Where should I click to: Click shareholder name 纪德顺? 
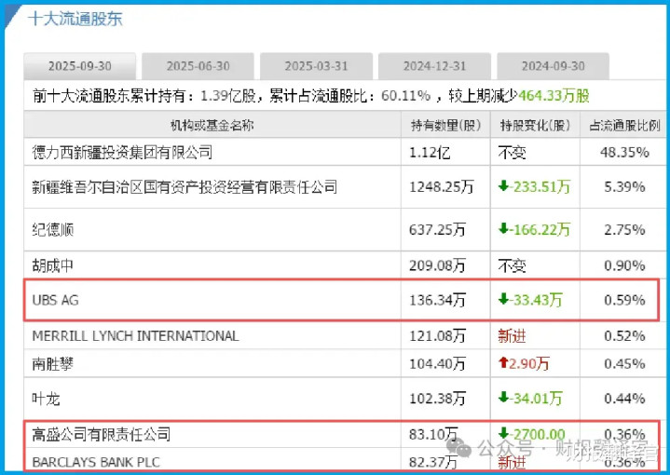pyautogui.click(x=53, y=230)
